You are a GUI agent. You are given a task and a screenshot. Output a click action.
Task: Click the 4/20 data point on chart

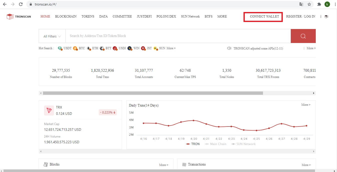(194, 120)
